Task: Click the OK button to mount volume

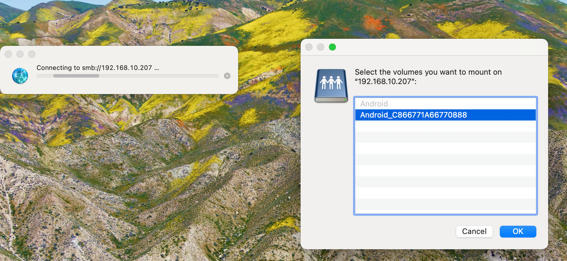Action: 518,231
